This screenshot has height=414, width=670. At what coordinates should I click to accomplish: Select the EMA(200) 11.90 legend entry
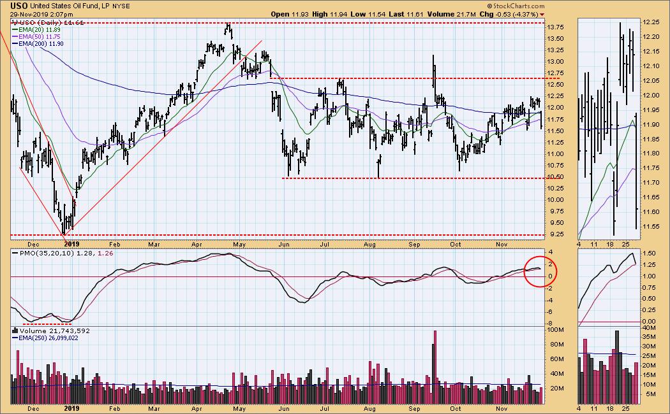pyautogui.click(x=38, y=43)
